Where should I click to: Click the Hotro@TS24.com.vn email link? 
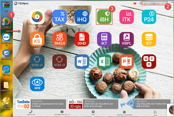coord(62,113)
